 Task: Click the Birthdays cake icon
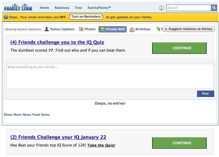coord(132,29)
